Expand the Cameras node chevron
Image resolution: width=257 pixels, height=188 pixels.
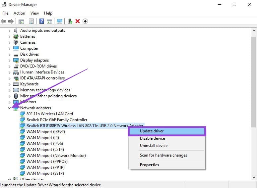[x=9, y=43]
